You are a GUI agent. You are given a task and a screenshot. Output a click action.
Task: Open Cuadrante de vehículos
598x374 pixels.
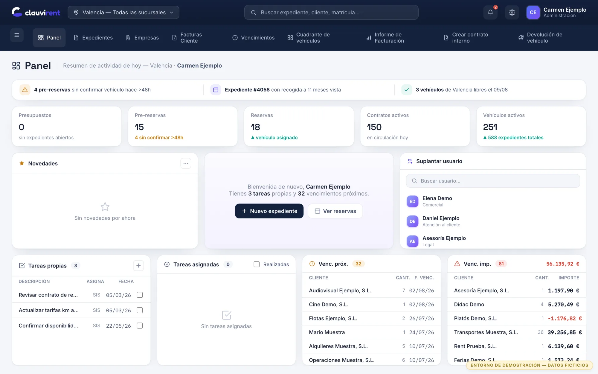click(309, 38)
